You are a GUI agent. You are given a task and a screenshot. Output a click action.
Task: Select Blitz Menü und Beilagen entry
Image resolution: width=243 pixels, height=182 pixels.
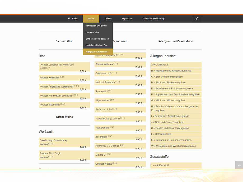coord(98,39)
